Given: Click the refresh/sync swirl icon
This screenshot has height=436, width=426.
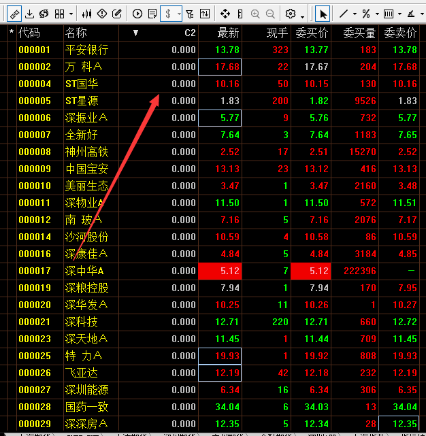Looking at the screenshot, I should (x=44, y=14).
